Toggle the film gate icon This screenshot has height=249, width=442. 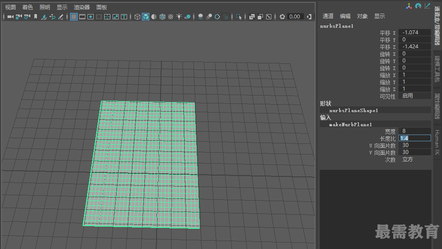pos(82,17)
